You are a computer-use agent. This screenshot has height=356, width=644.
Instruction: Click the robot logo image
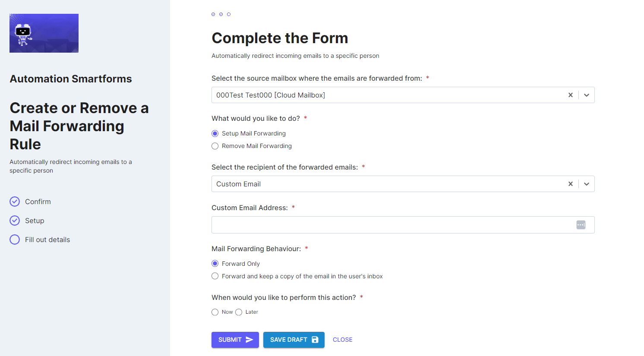[44, 33]
